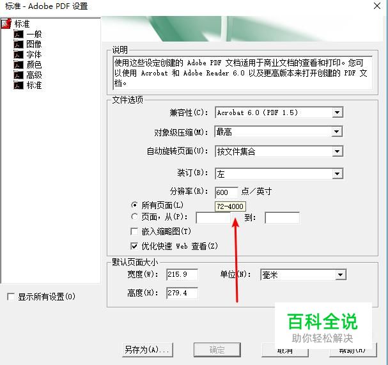Open the 字体 settings folder icon

pos(19,55)
